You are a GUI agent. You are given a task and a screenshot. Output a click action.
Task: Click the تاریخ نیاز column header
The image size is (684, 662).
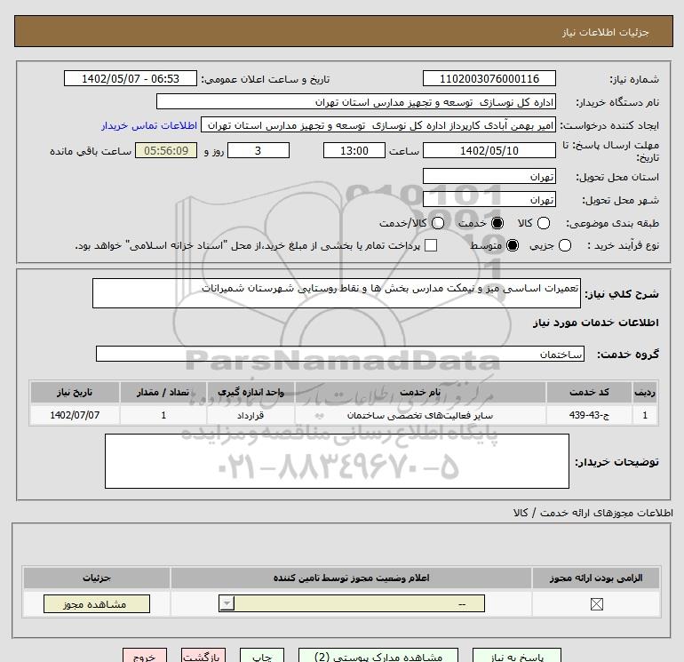click(x=75, y=392)
